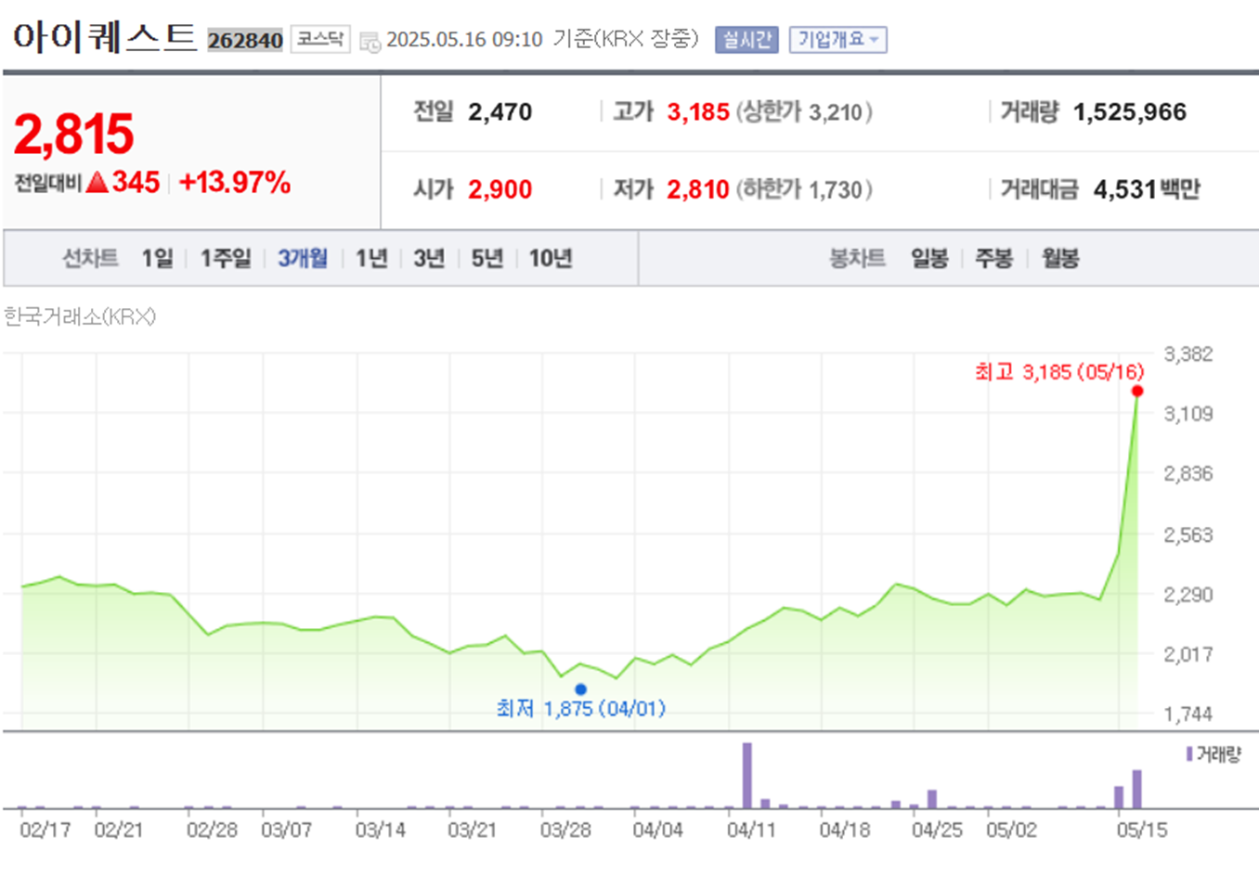1259x888 pixels.
Task: Click the 3,382 price axis label
Action: 1188,354
